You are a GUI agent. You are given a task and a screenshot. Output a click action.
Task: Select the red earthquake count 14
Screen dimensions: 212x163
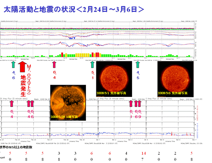pos(143,153)
